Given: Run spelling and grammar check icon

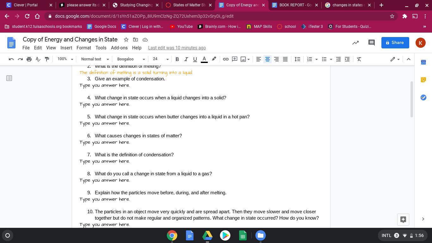Looking at the screenshot, I should 38,59.
